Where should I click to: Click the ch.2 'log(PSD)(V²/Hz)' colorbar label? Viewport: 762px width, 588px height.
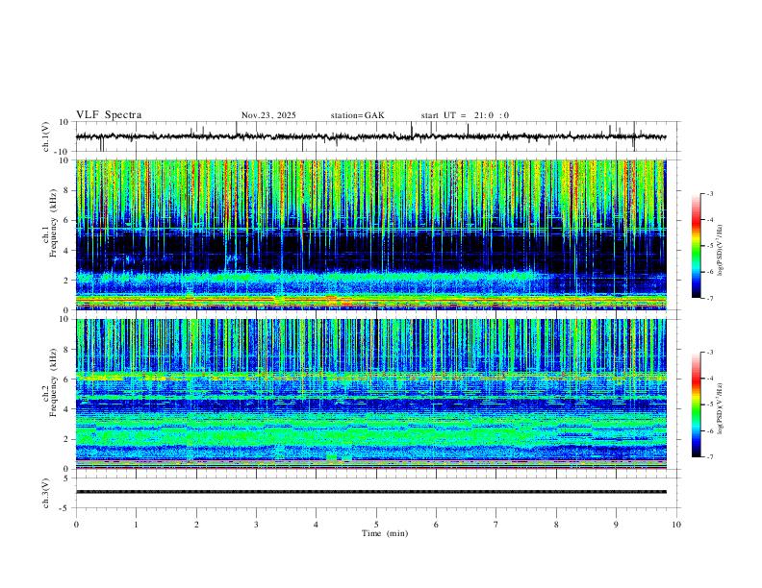pyautogui.click(x=721, y=409)
